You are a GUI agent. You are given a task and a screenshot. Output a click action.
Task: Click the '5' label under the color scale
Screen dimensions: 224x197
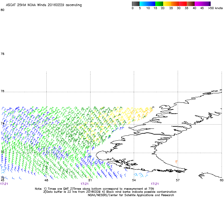point(140,8)
